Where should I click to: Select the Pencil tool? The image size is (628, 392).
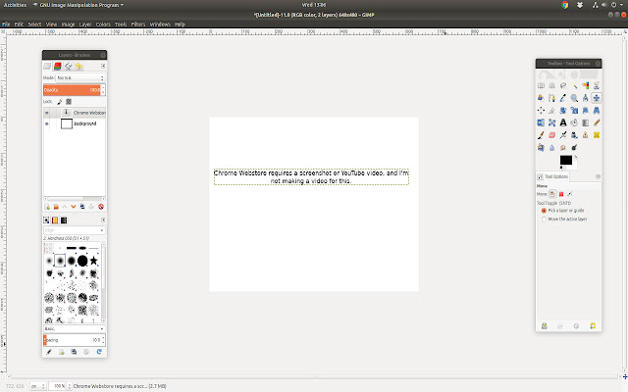point(597,122)
